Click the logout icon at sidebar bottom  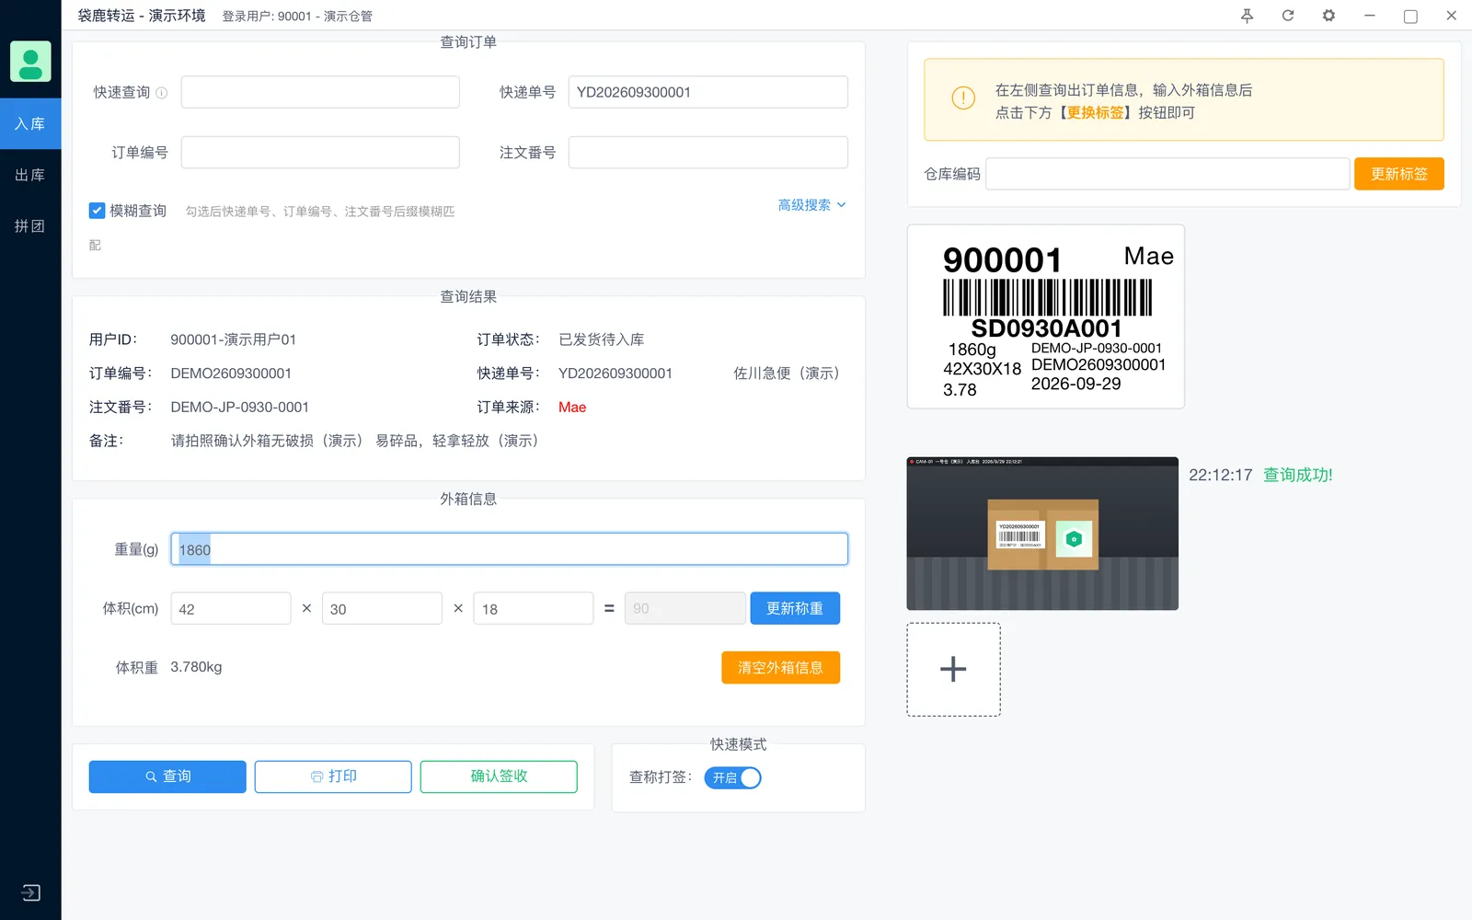(30, 892)
